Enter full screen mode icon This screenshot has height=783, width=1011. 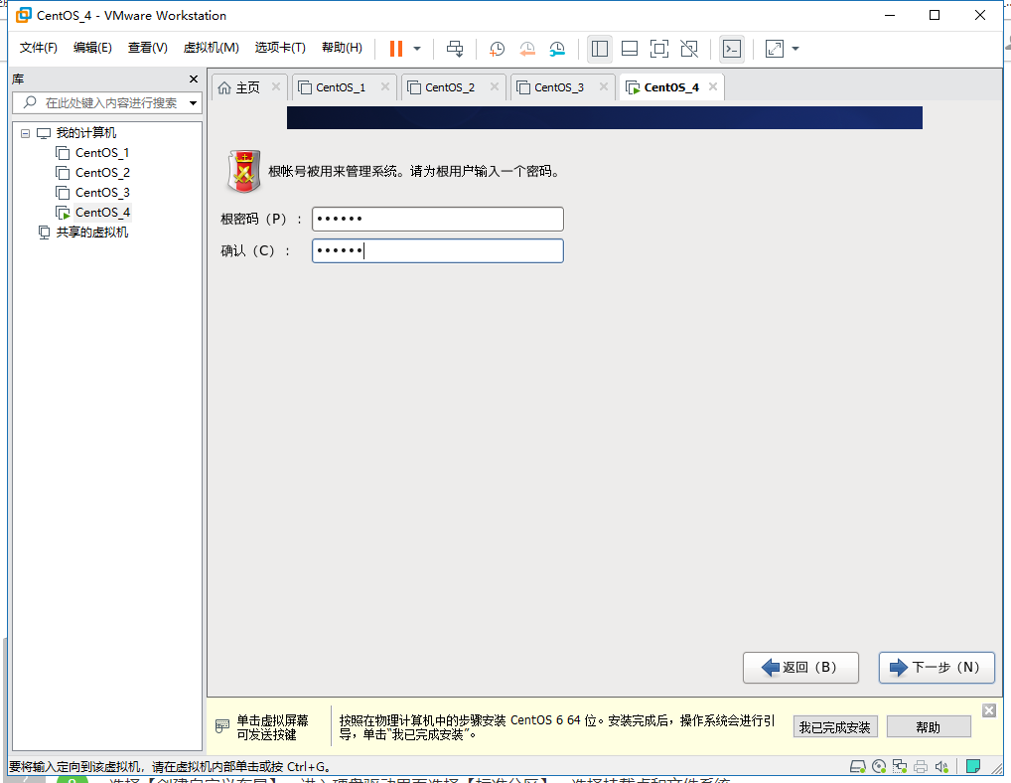click(659, 49)
